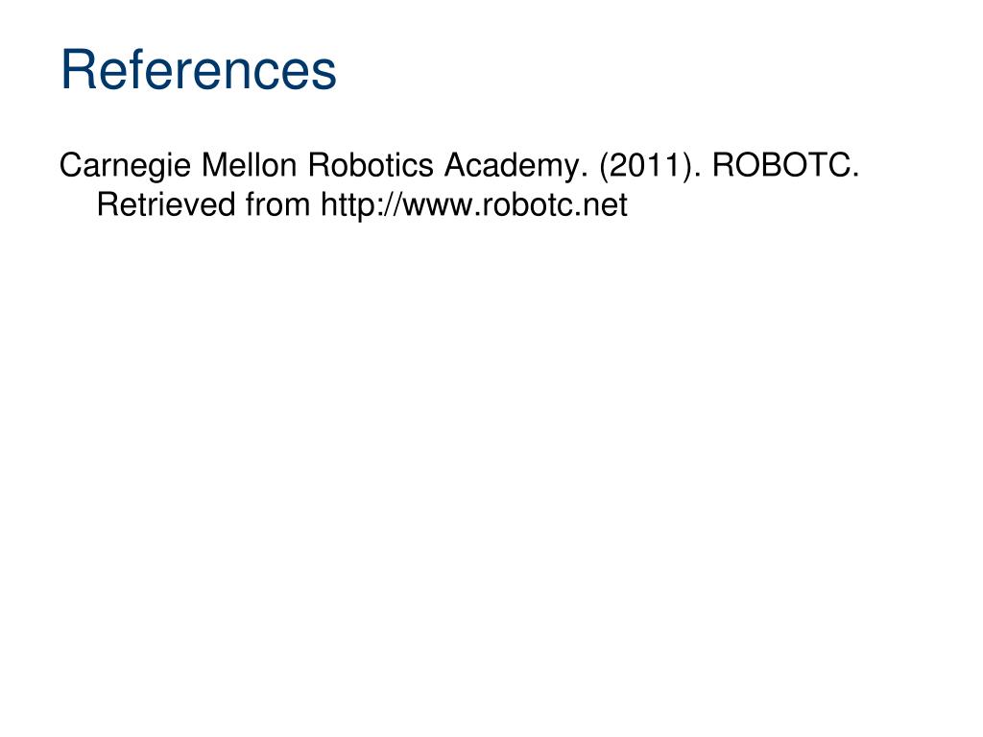Open the http://www.robotc.net link
This screenshot has width=983, height=737.
point(474,205)
